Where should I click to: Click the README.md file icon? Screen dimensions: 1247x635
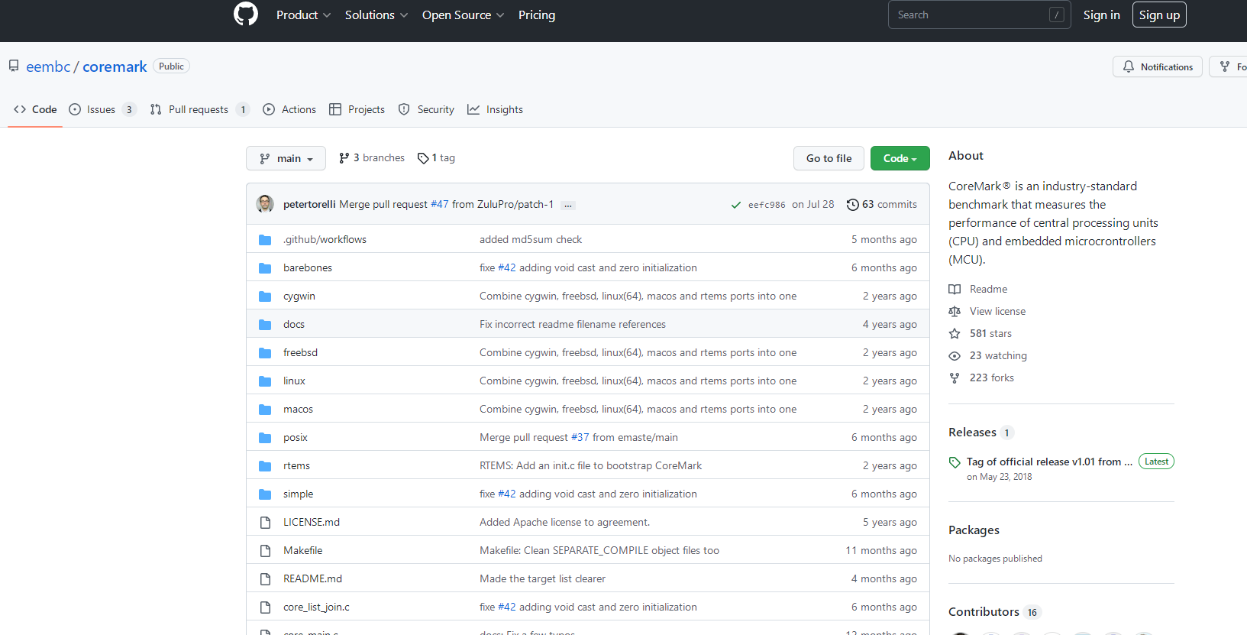point(265,579)
